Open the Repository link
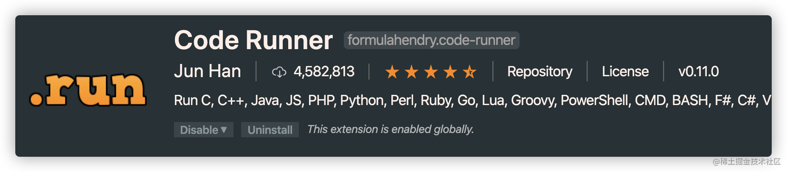Viewport: 787px width, 172px height. (540, 72)
